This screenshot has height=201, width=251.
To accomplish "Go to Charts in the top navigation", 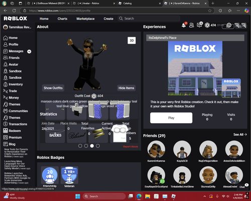I will (62, 19).
